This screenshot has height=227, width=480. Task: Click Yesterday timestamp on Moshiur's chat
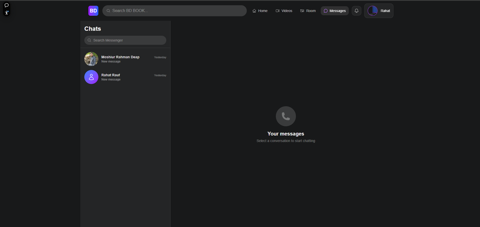160,57
